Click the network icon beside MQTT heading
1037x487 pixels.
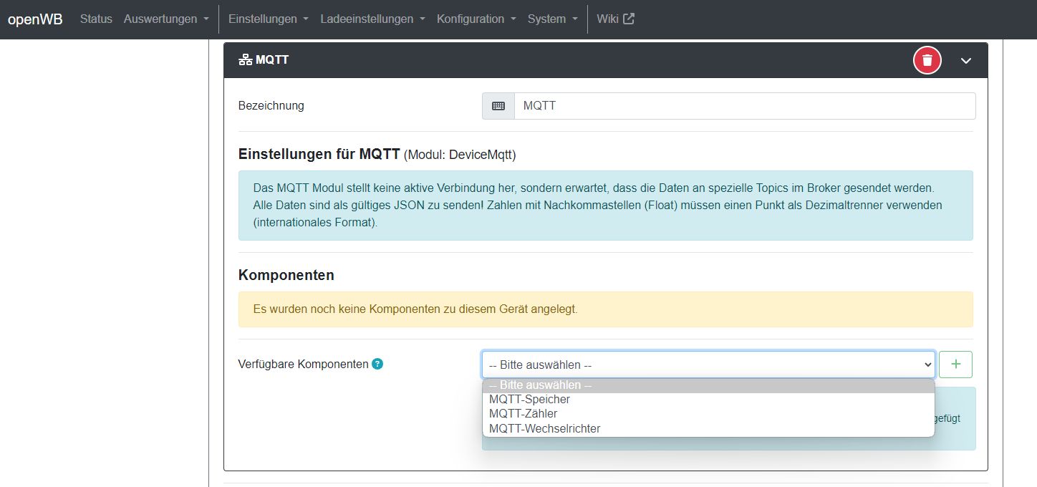click(x=244, y=60)
